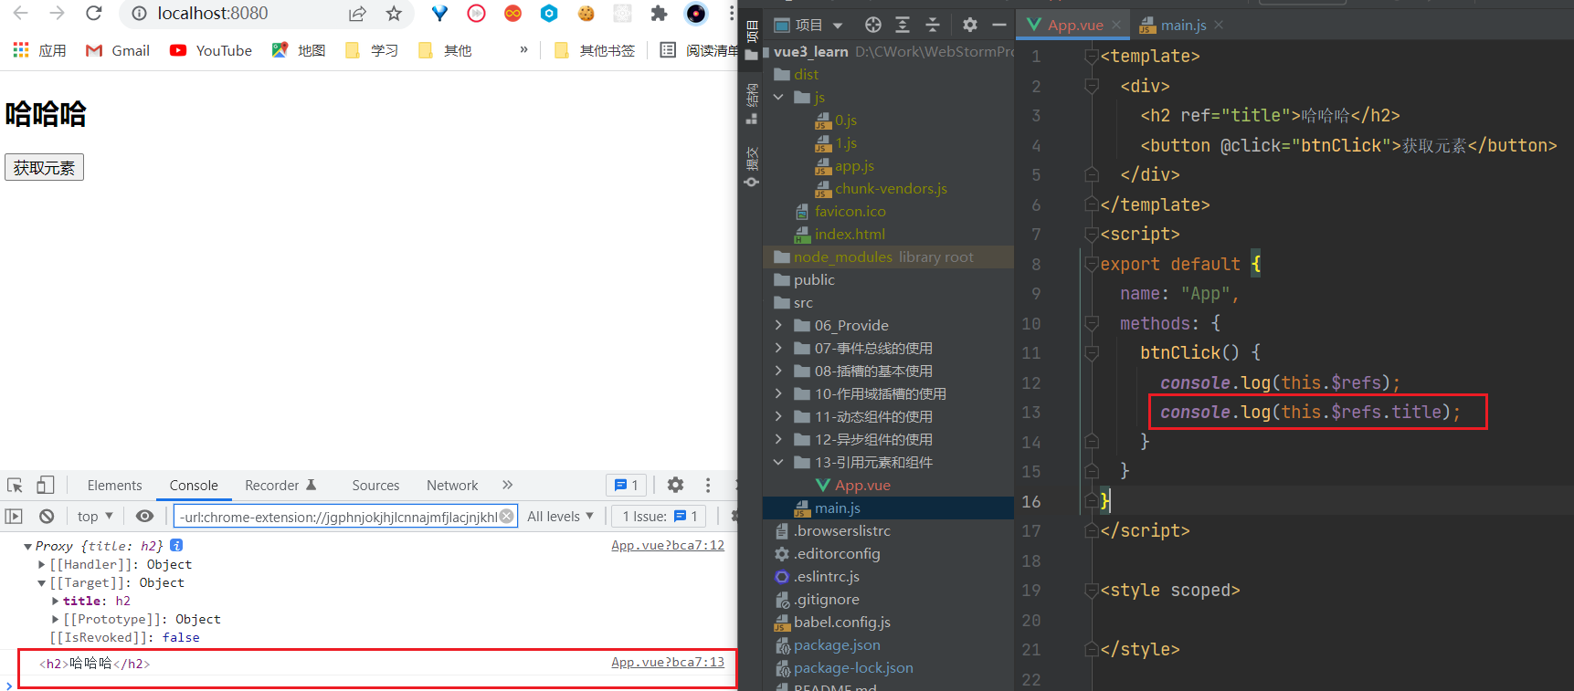Click the 获取元素 button on the page
Viewport: 1574px width, 691px height.
pyautogui.click(x=44, y=167)
